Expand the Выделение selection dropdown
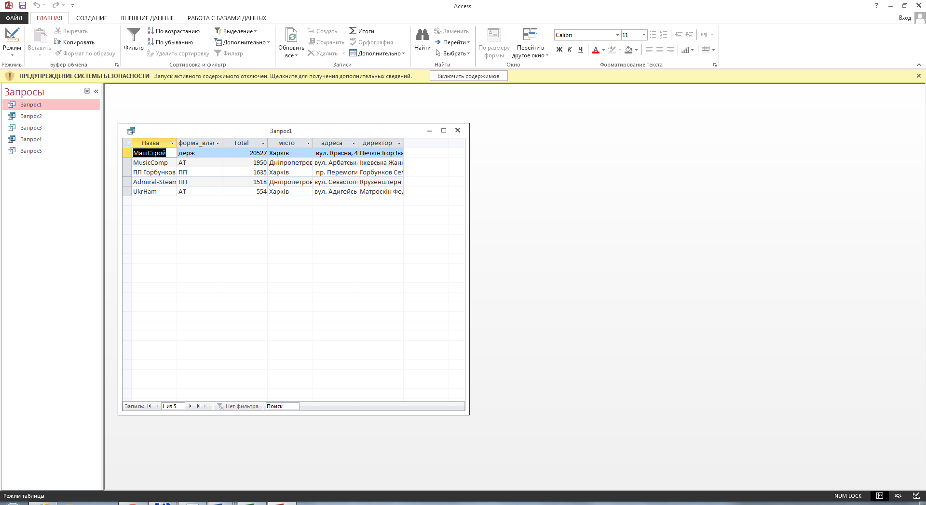Image resolution: width=926 pixels, height=505 pixels. 236,31
